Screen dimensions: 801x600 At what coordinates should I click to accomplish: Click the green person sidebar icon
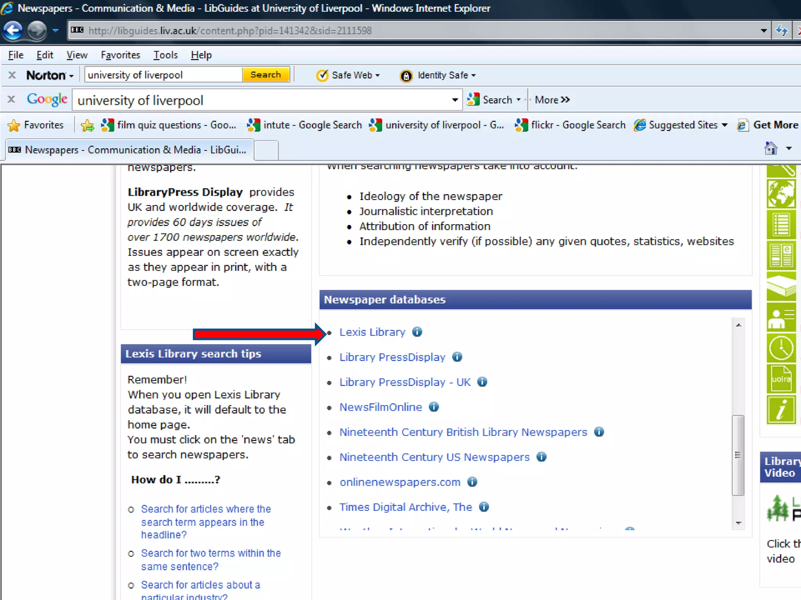781,318
